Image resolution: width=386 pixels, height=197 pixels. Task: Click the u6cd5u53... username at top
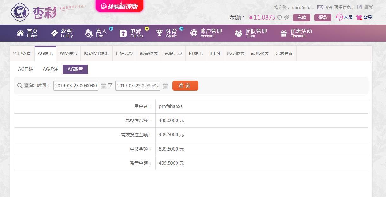(x=303, y=7)
